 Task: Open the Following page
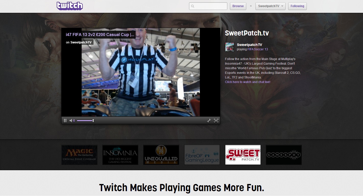(x=297, y=6)
